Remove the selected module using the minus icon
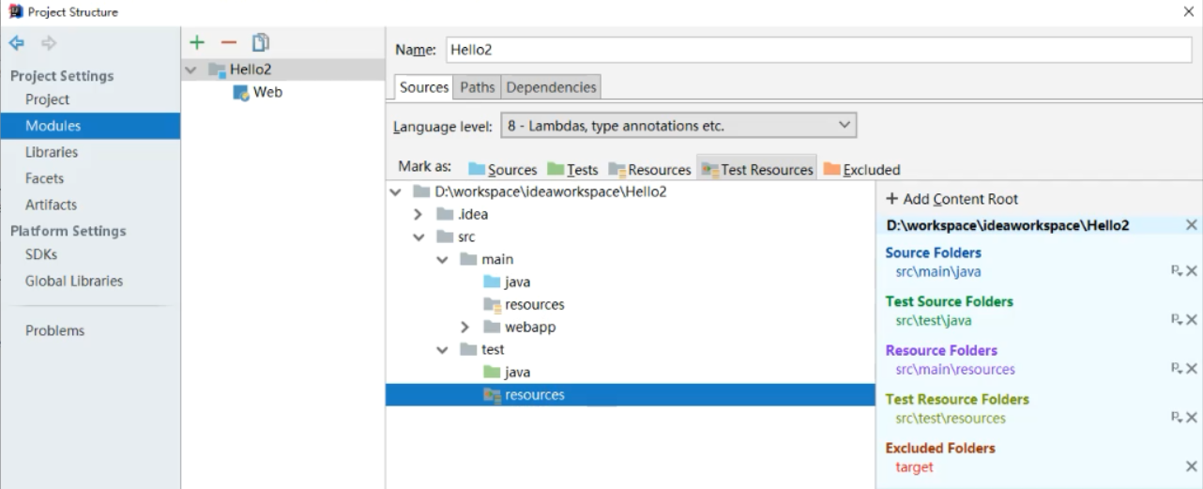The image size is (1203, 489). click(x=228, y=42)
